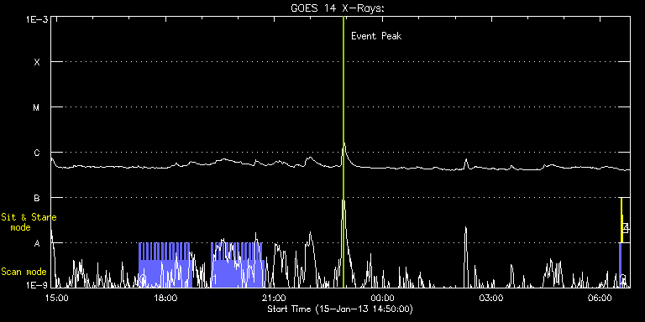Select the boxed number beside yellow bar
This screenshot has width=645, height=322.
coord(626,228)
